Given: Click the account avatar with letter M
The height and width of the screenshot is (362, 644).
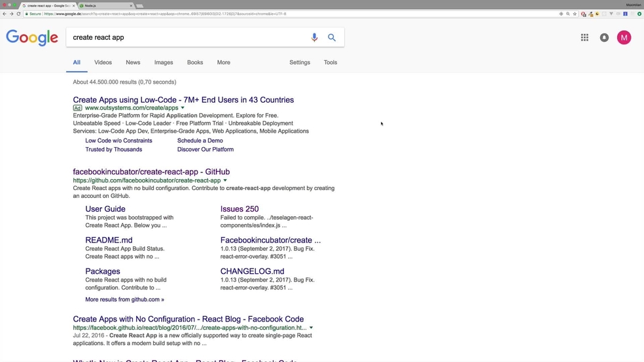Looking at the screenshot, I should click(624, 37).
